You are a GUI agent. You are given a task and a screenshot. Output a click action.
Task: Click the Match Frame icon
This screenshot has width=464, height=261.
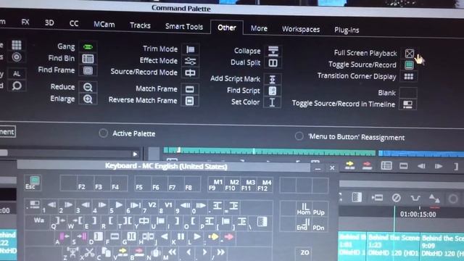coord(190,89)
